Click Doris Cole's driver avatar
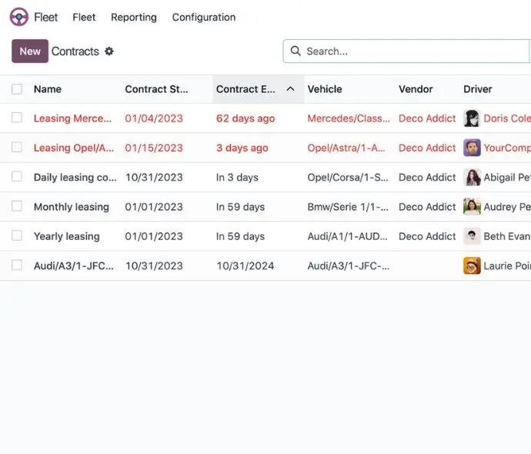The height and width of the screenshot is (454, 531). (472, 119)
